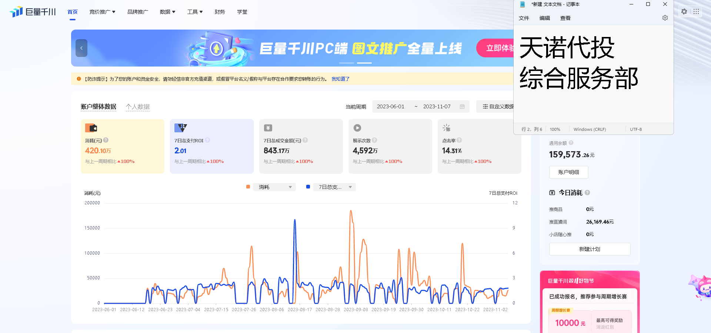This screenshot has height=333, width=711.
Task: Click Windows (CRLF) in Notepad status bar
Action: [590, 129]
